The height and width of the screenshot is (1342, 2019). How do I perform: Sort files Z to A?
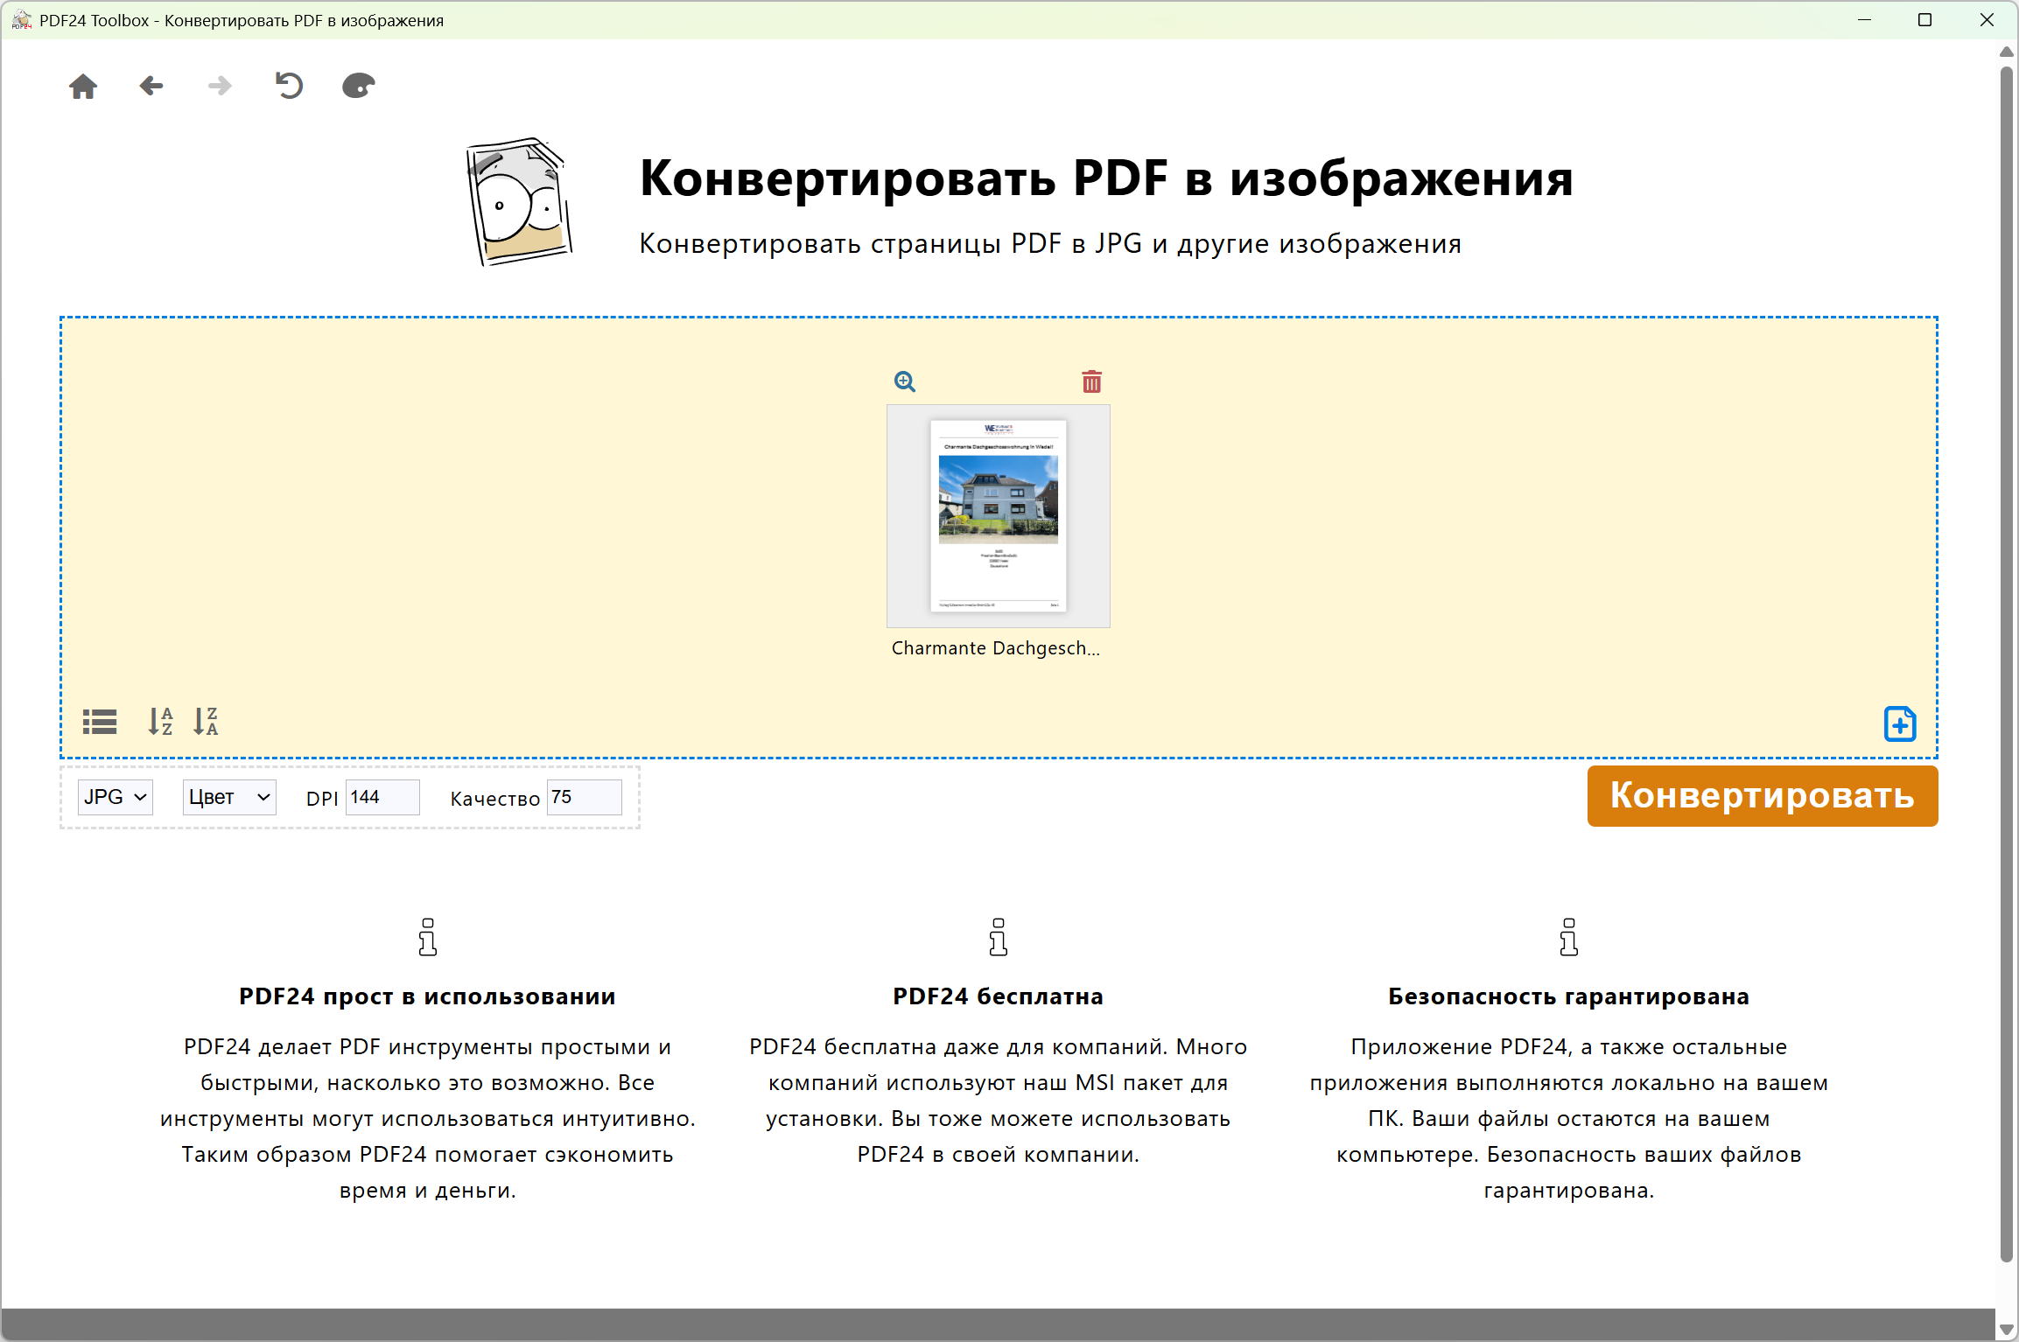coord(206,722)
